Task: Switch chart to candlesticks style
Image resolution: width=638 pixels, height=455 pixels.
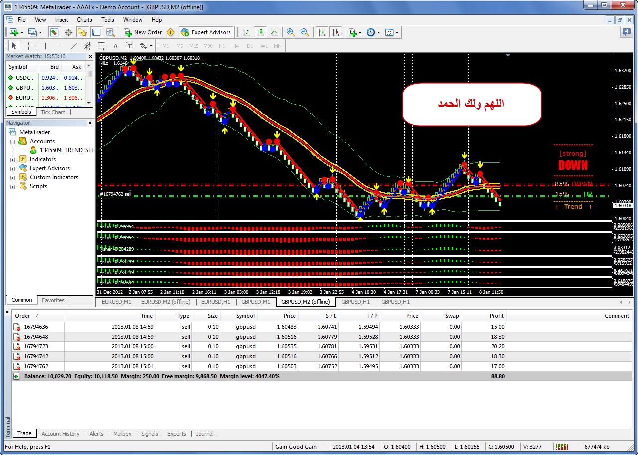Action: tap(260, 32)
